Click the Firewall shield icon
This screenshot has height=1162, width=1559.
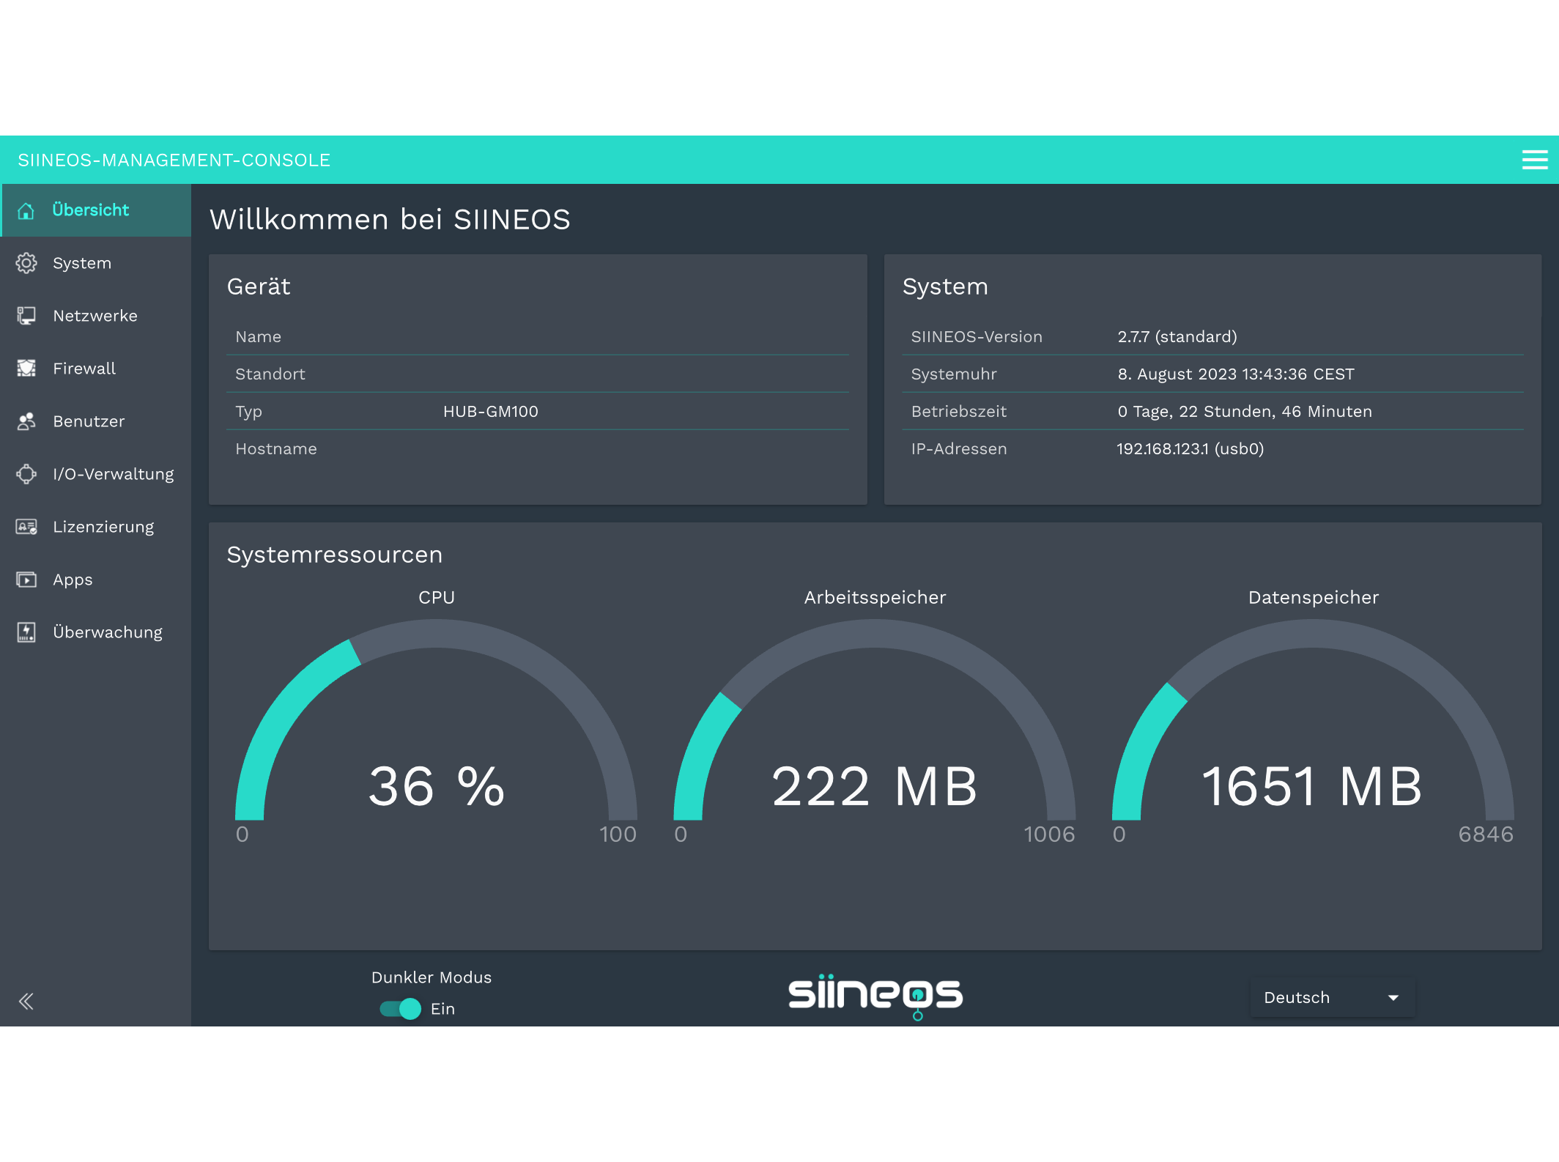click(x=26, y=369)
